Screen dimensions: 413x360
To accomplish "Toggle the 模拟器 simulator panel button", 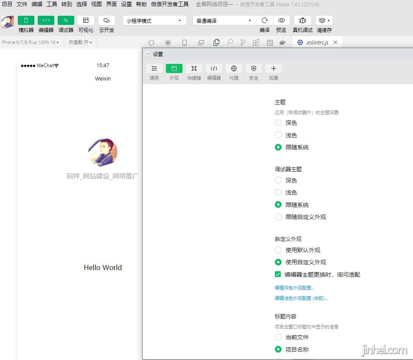I will coord(26,20).
